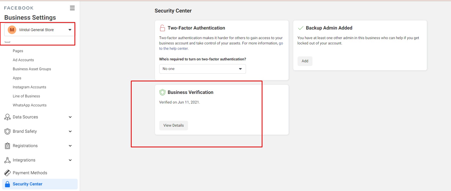
Task: Click the Integrations icon
Action: [x=7, y=160]
